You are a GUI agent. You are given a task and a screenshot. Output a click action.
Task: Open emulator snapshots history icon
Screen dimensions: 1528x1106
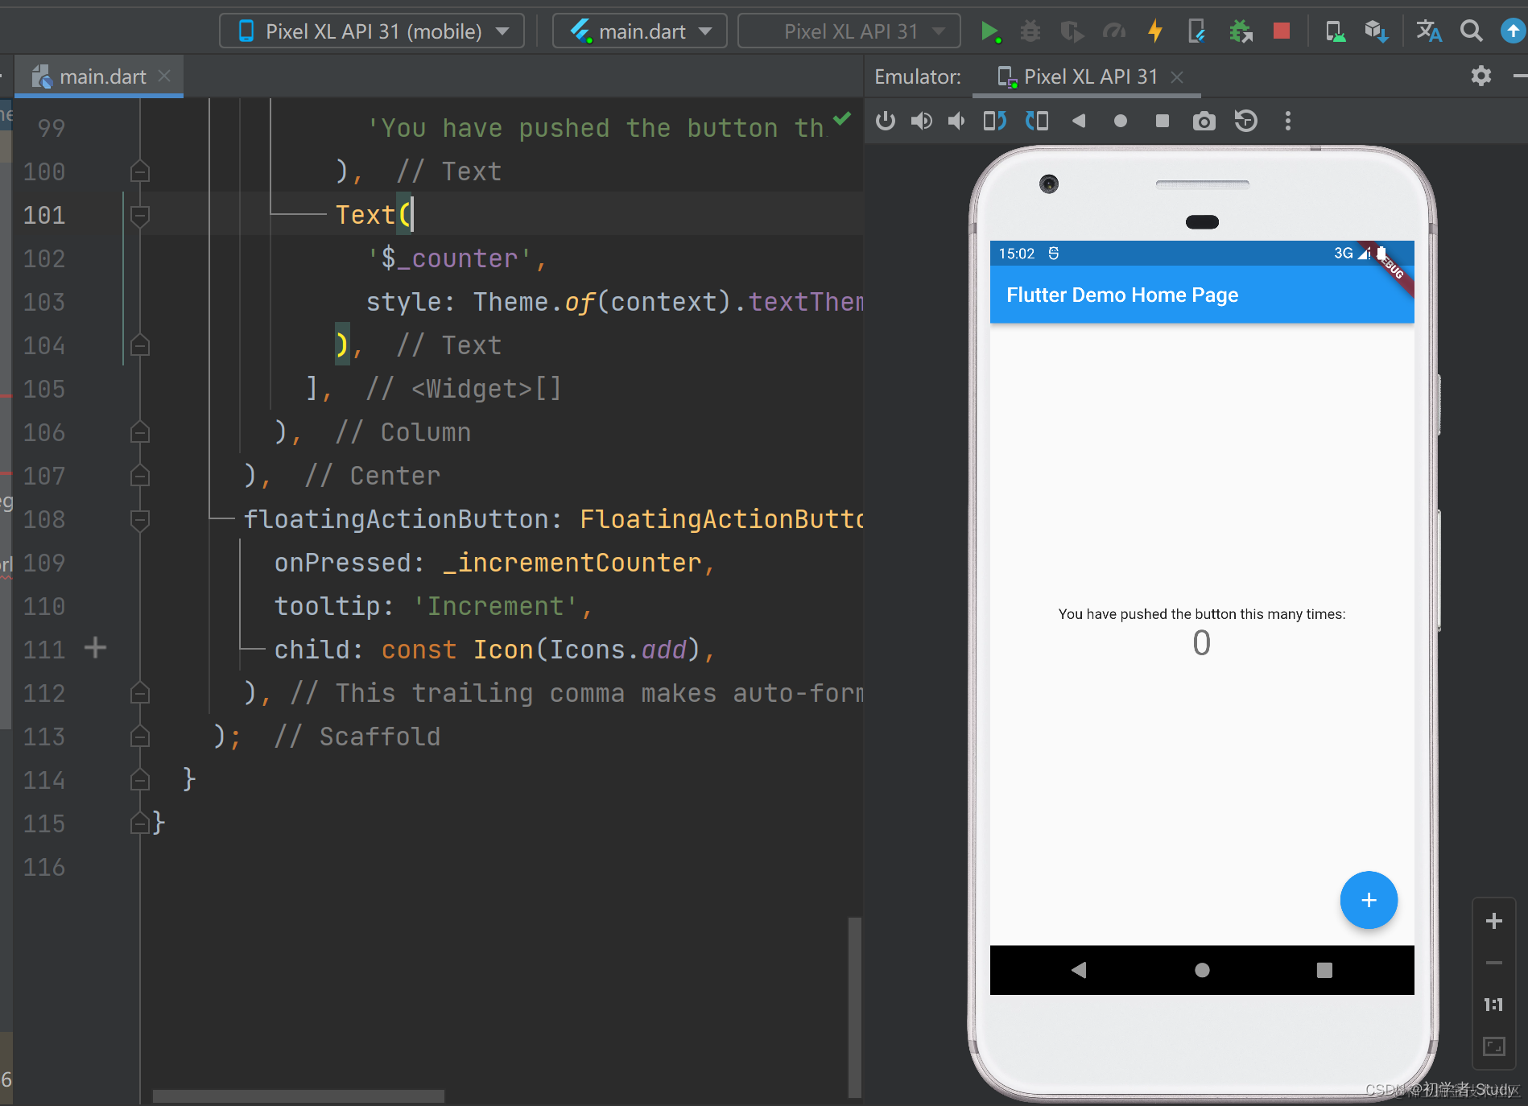pyautogui.click(x=1246, y=121)
